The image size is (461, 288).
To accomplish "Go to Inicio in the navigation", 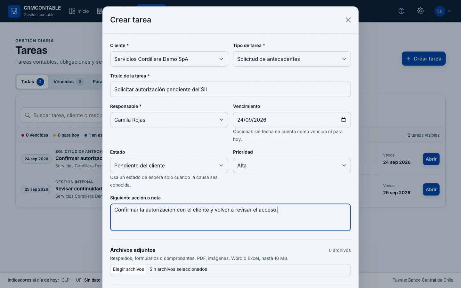I will pos(79,11).
